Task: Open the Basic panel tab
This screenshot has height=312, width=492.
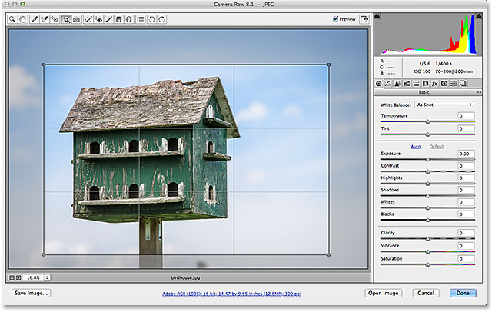Action: pyautogui.click(x=379, y=84)
